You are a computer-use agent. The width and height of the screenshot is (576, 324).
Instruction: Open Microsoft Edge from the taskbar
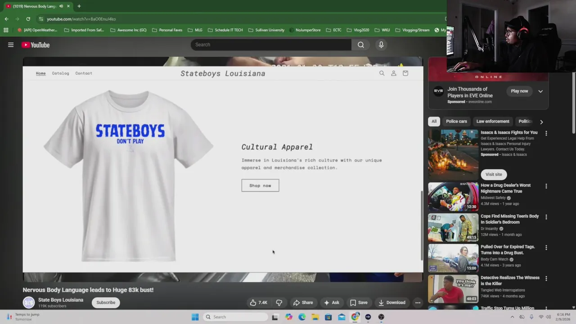302,317
